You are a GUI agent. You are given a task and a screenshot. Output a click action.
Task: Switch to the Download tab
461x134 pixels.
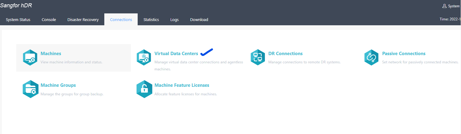(199, 19)
